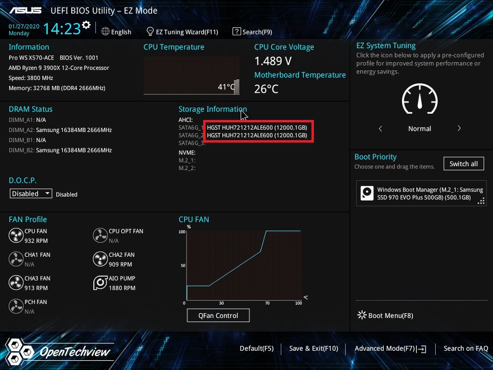Click the Windows Boot Manager disk icon
The image size is (493, 370).
click(367, 194)
